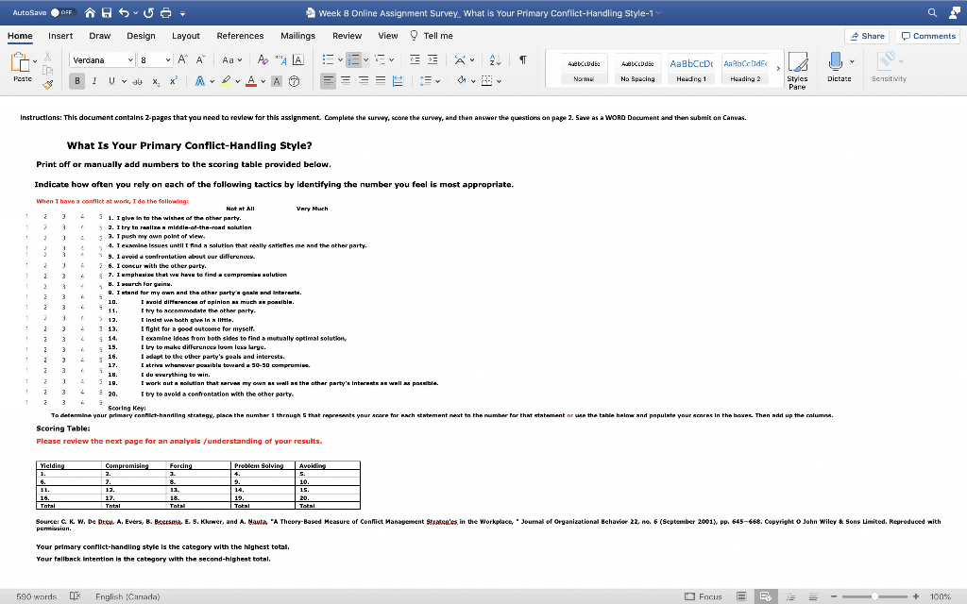Viewport: 967px width, 604px height.
Task: Open the borders dropdown arrow
Action: 499,81
